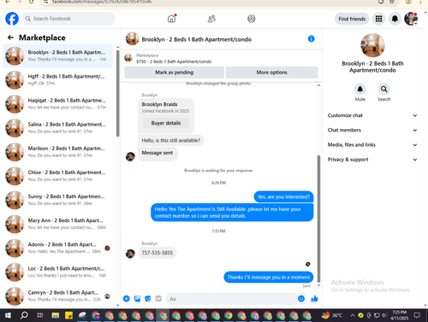Open Brooklyn conversation in list
Screen dimensions: 428x322
[x=57, y=56]
